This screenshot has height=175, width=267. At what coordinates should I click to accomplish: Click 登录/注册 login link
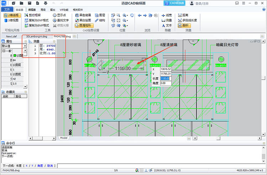201,4
